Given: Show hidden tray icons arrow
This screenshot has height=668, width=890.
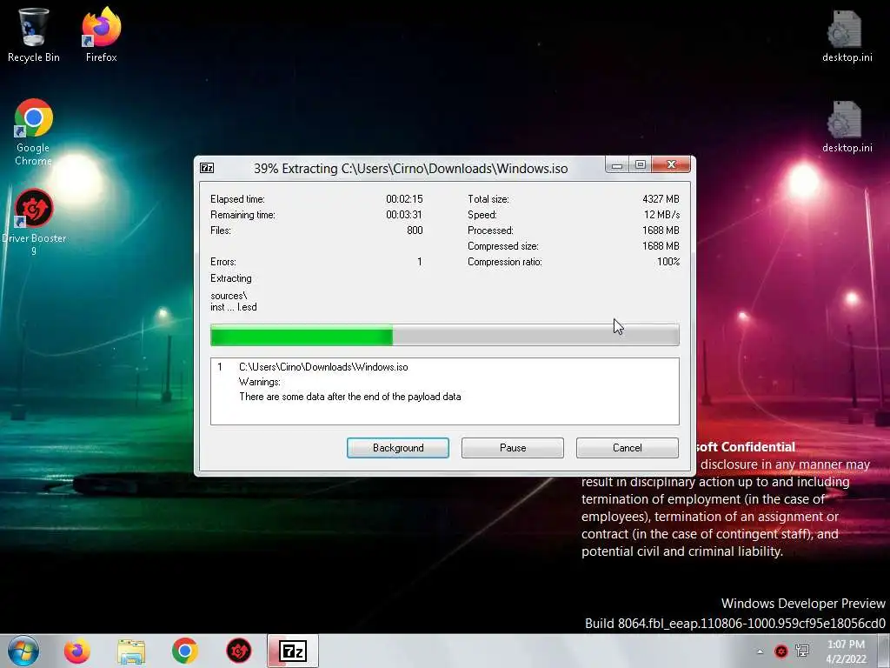Looking at the screenshot, I should [x=760, y=651].
